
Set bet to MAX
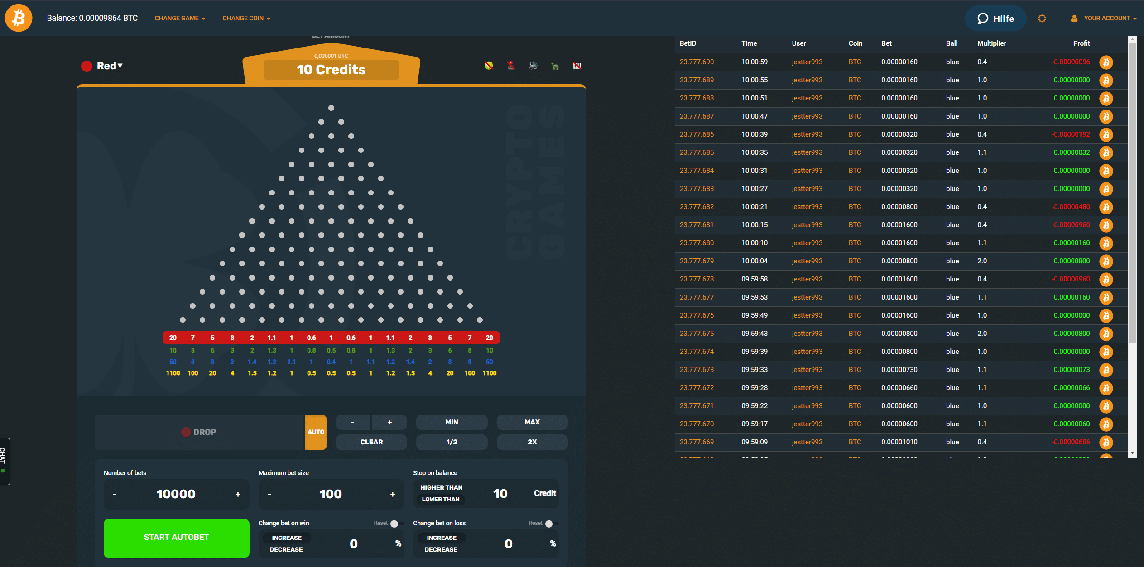point(532,422)
